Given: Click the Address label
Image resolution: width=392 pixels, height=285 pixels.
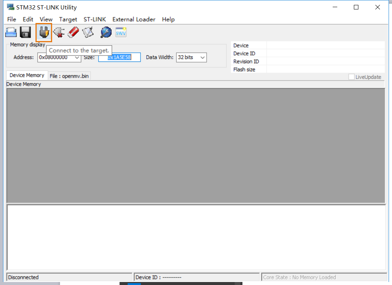Looking at the screenshot, I should tap(23, 57).
